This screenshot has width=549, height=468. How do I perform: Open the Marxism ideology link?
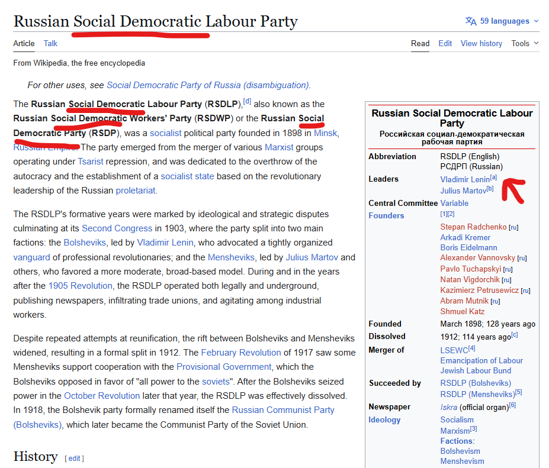[455, 431]
